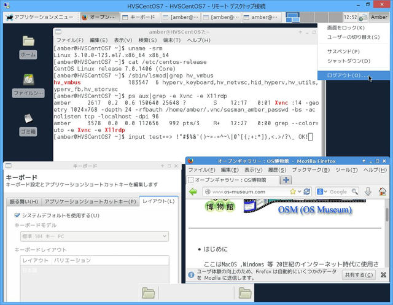Click the workspace switcher active workspace

coord(293,17)
